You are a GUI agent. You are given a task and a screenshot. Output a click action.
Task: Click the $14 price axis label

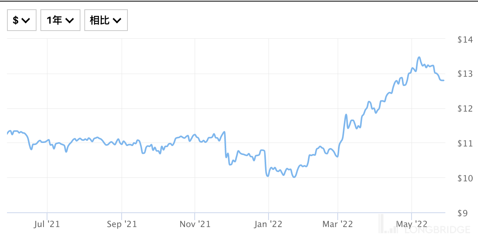pos(465,40)
